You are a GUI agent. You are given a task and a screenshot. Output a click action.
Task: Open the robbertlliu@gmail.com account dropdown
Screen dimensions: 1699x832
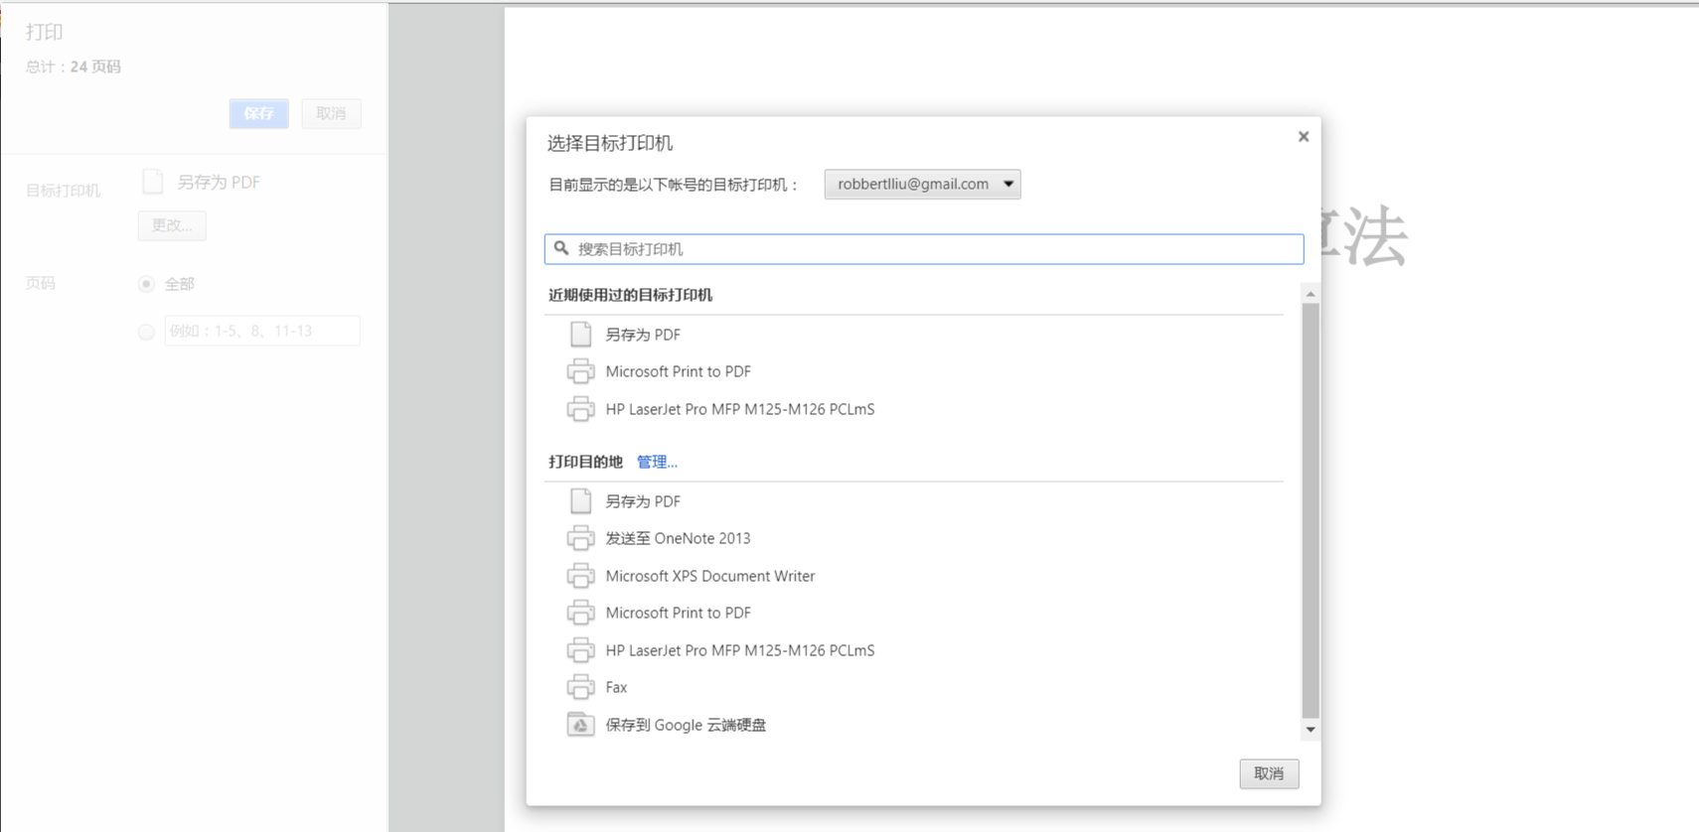click(x=922, y=184)
